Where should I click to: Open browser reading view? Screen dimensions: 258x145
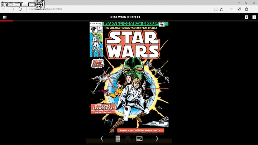(x=216, y=9)
